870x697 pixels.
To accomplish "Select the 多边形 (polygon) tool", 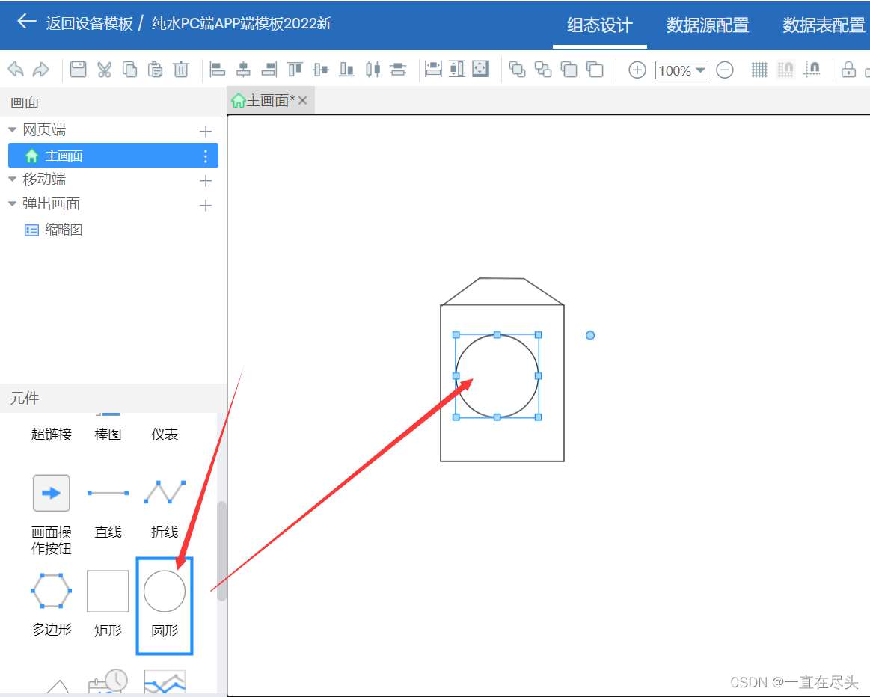I will (x=51, y=591).
